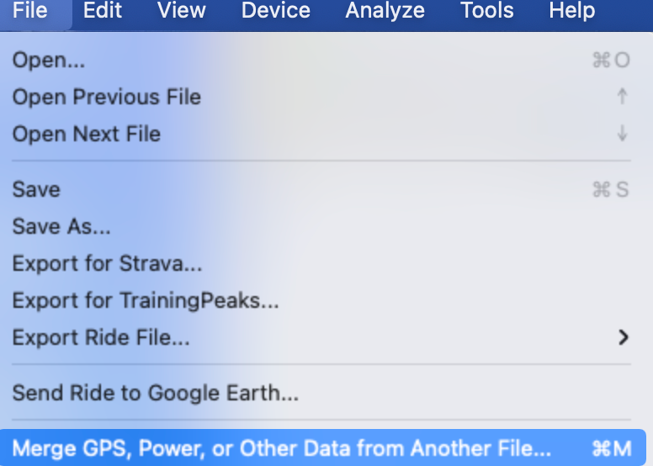This screenshot has width=653, height=466.
Task: Open the Help menu
Action: coord(571,12)
